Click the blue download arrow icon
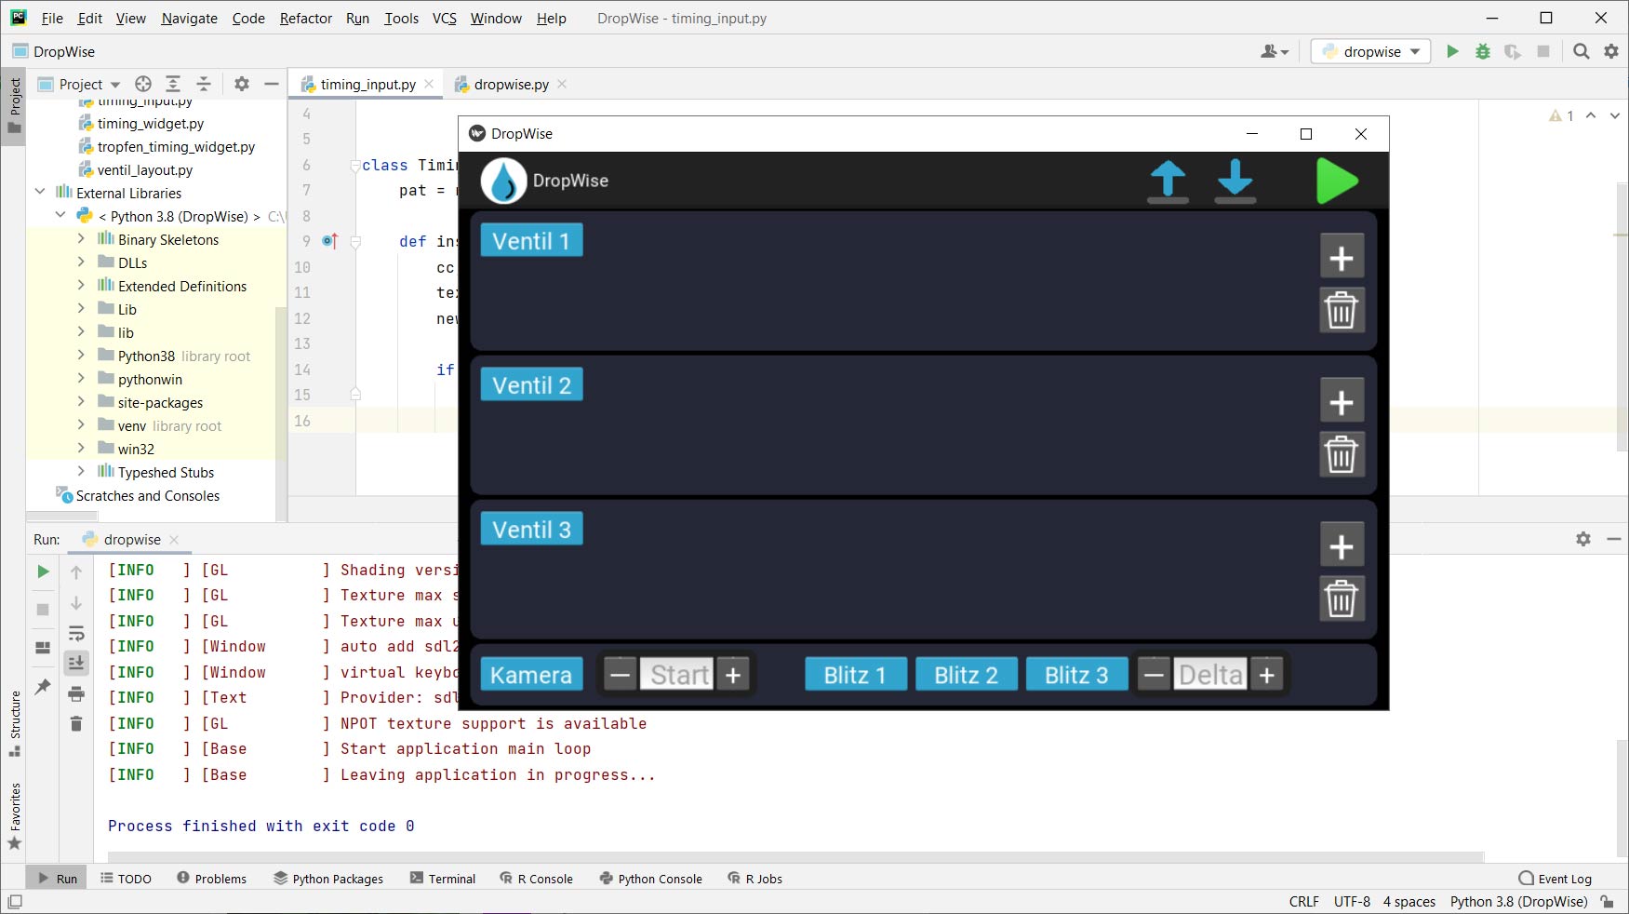1629x914 pixels. click(x=1235, y=181)
